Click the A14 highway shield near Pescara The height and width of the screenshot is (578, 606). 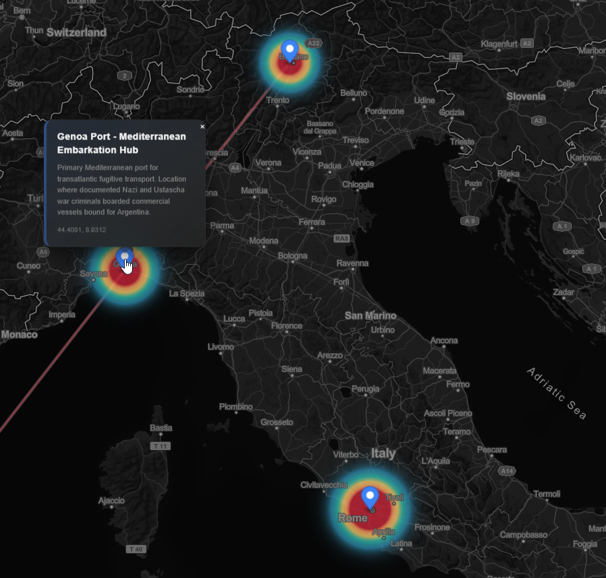click(506, 472)
